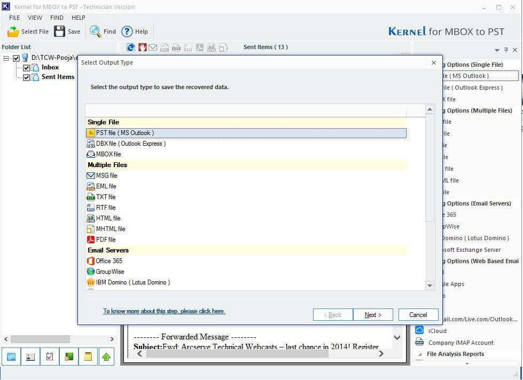Open the yellow notes icon at bottom left

click(88, 357)
